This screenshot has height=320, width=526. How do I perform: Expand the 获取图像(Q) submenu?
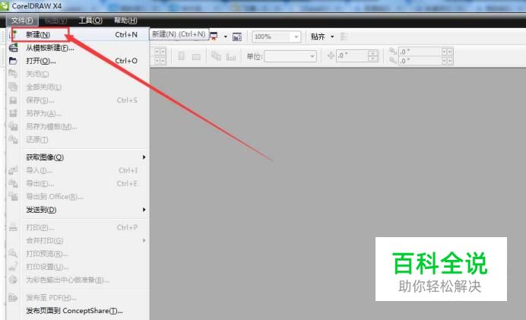click(x=78, y=157)
